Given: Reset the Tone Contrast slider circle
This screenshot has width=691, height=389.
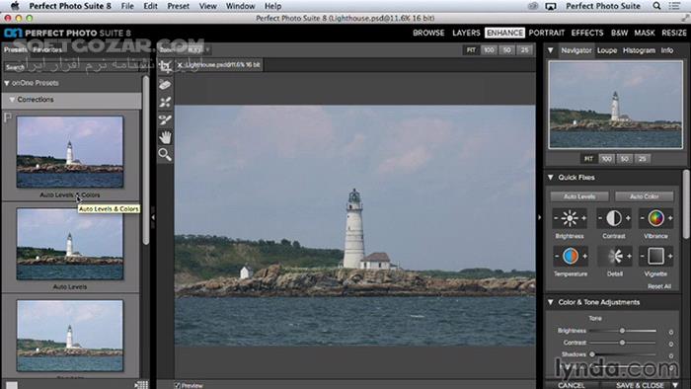Looking at the screenshot, I should pyautogui.click(x=670, y=344).
